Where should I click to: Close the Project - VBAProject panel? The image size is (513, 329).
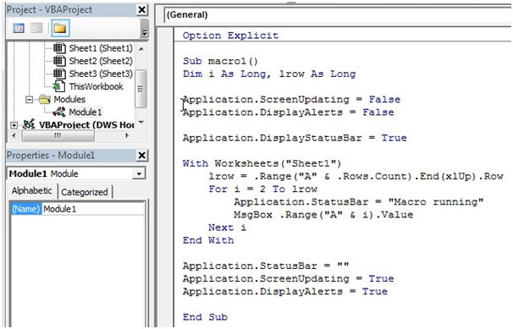point(141,10)
